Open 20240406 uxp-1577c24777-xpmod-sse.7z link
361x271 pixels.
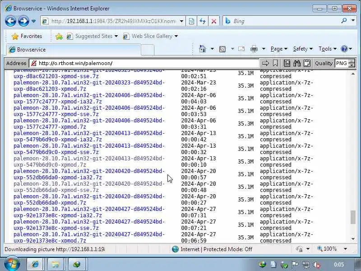click(x=89, y=111)
